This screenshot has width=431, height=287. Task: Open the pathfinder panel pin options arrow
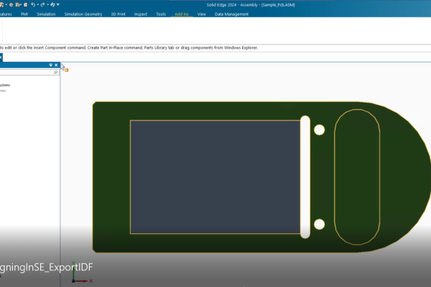[49, 65]
